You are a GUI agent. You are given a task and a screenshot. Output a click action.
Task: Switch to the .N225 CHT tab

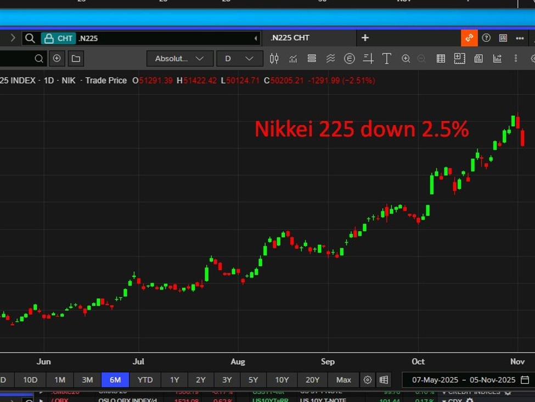coord(290,38)
